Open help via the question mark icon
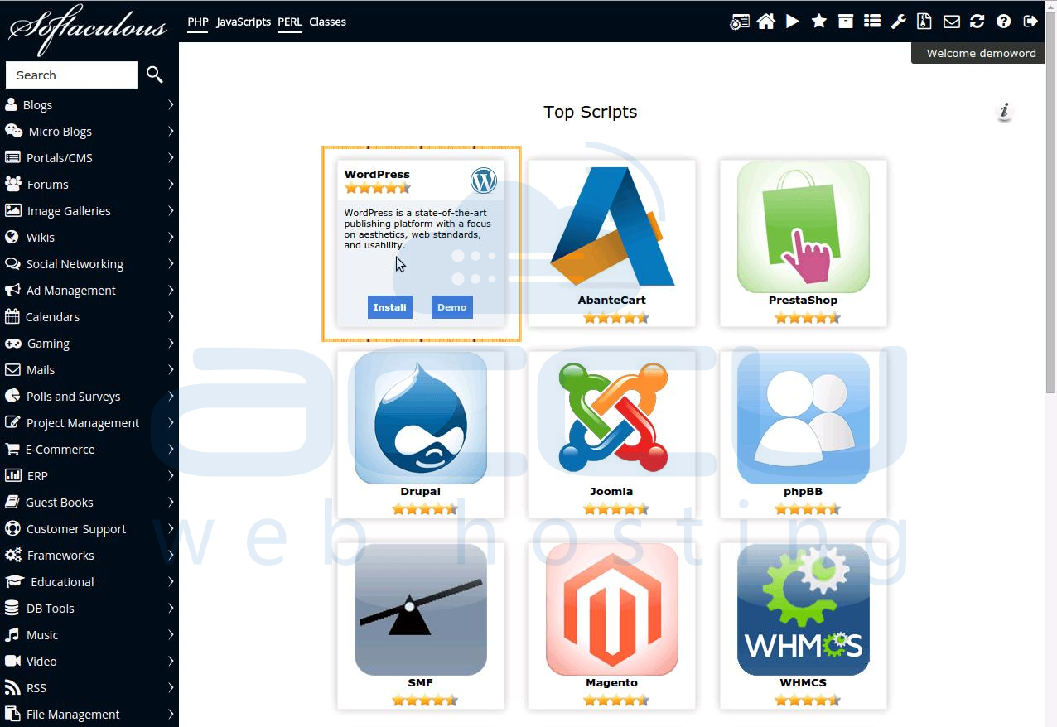The width and height of the screenshot is (1057, 727). click(1004, 22)
